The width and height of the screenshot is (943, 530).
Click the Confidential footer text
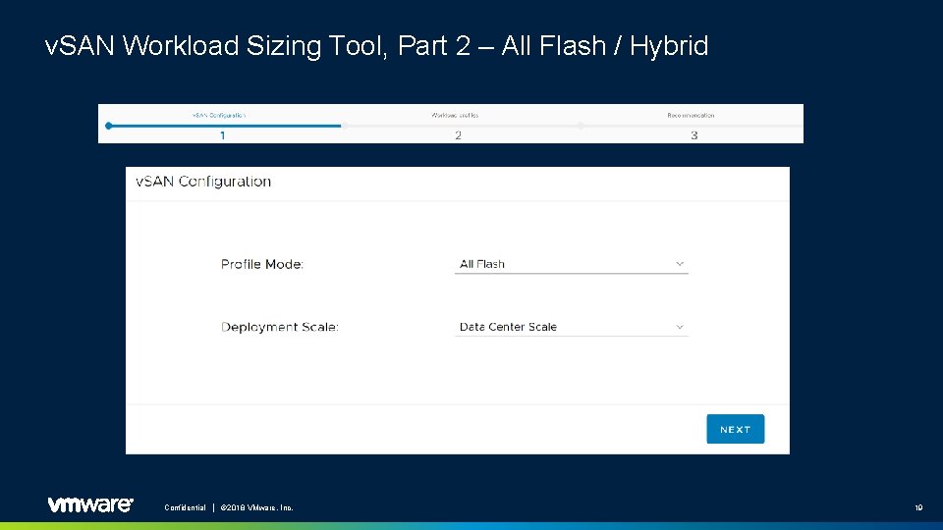coord(186,507)
